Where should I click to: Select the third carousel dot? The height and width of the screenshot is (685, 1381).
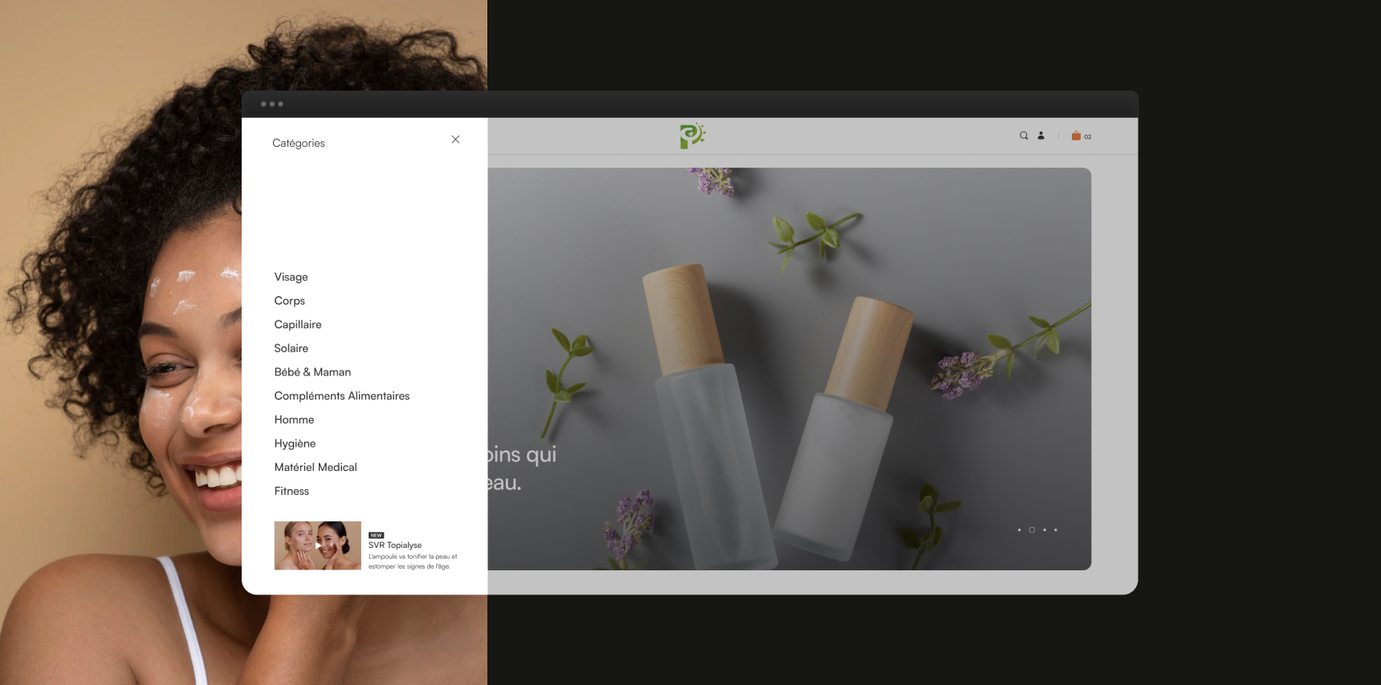click(1045, 530)
